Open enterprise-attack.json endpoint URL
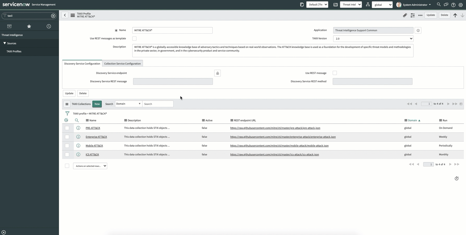Image resolution: width=466 pixels, height=235 pixels. (x=283, y=137)
